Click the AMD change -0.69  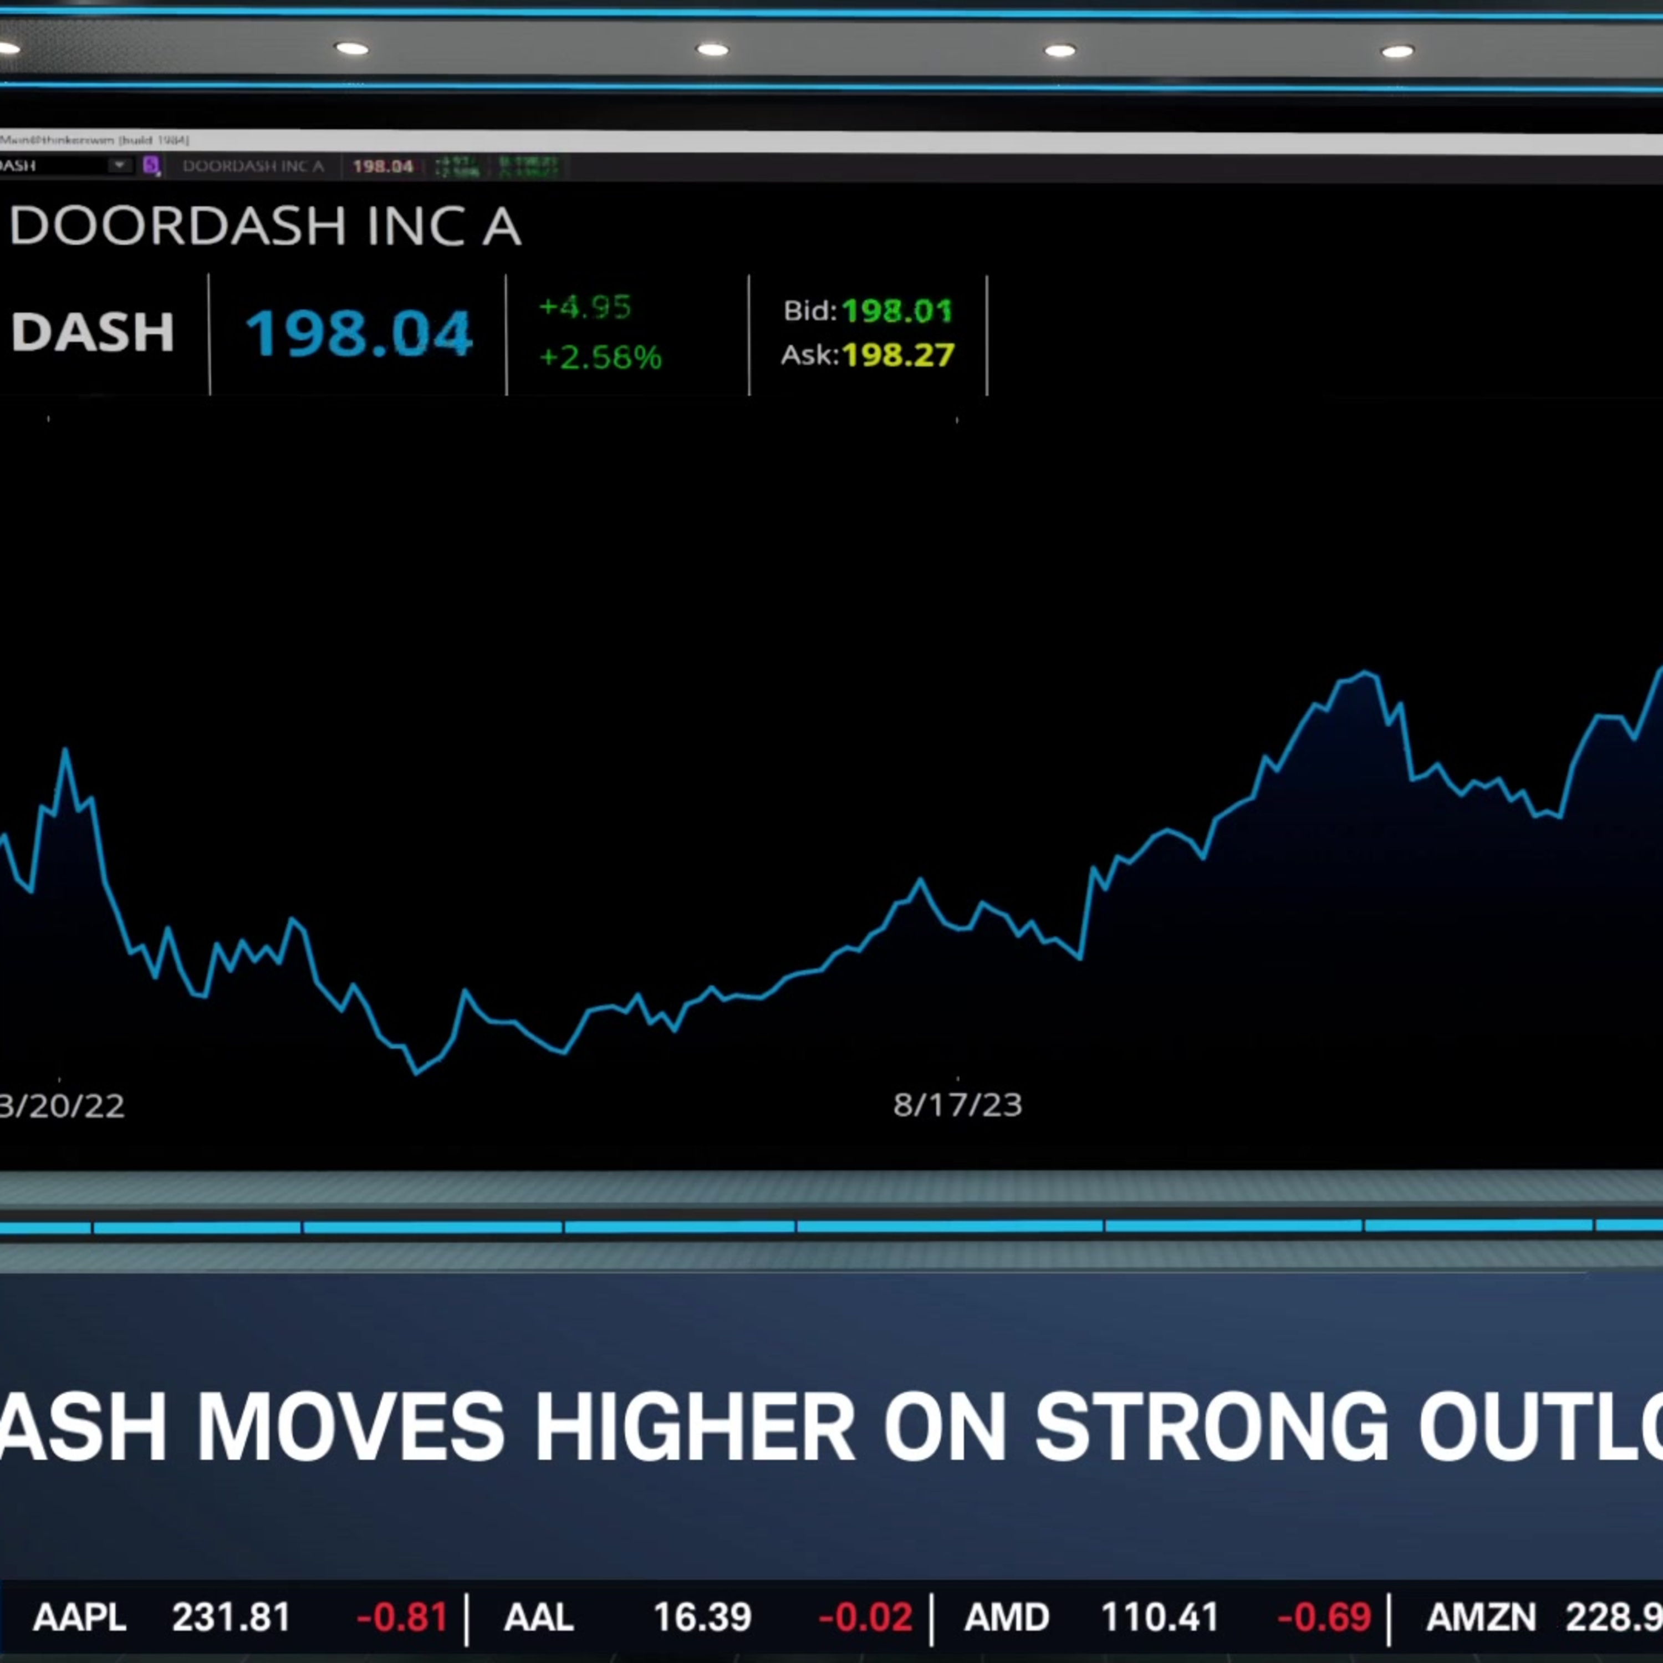point(1325,1618)
